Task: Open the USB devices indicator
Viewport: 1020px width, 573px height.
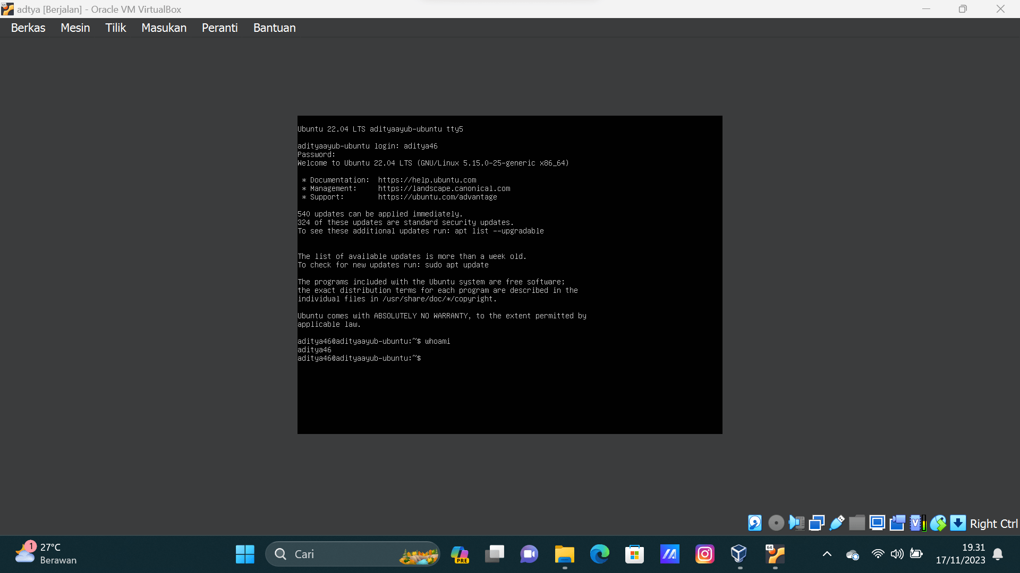Action: (x=837, y=523)
